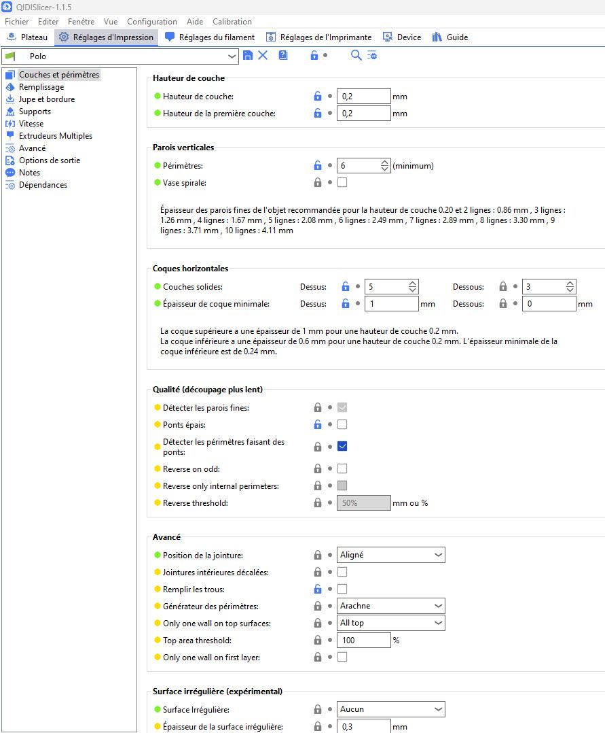Click Couches solides Dessous spinner arrows
This screenshot has height=733, width=605.
point(570,286)
